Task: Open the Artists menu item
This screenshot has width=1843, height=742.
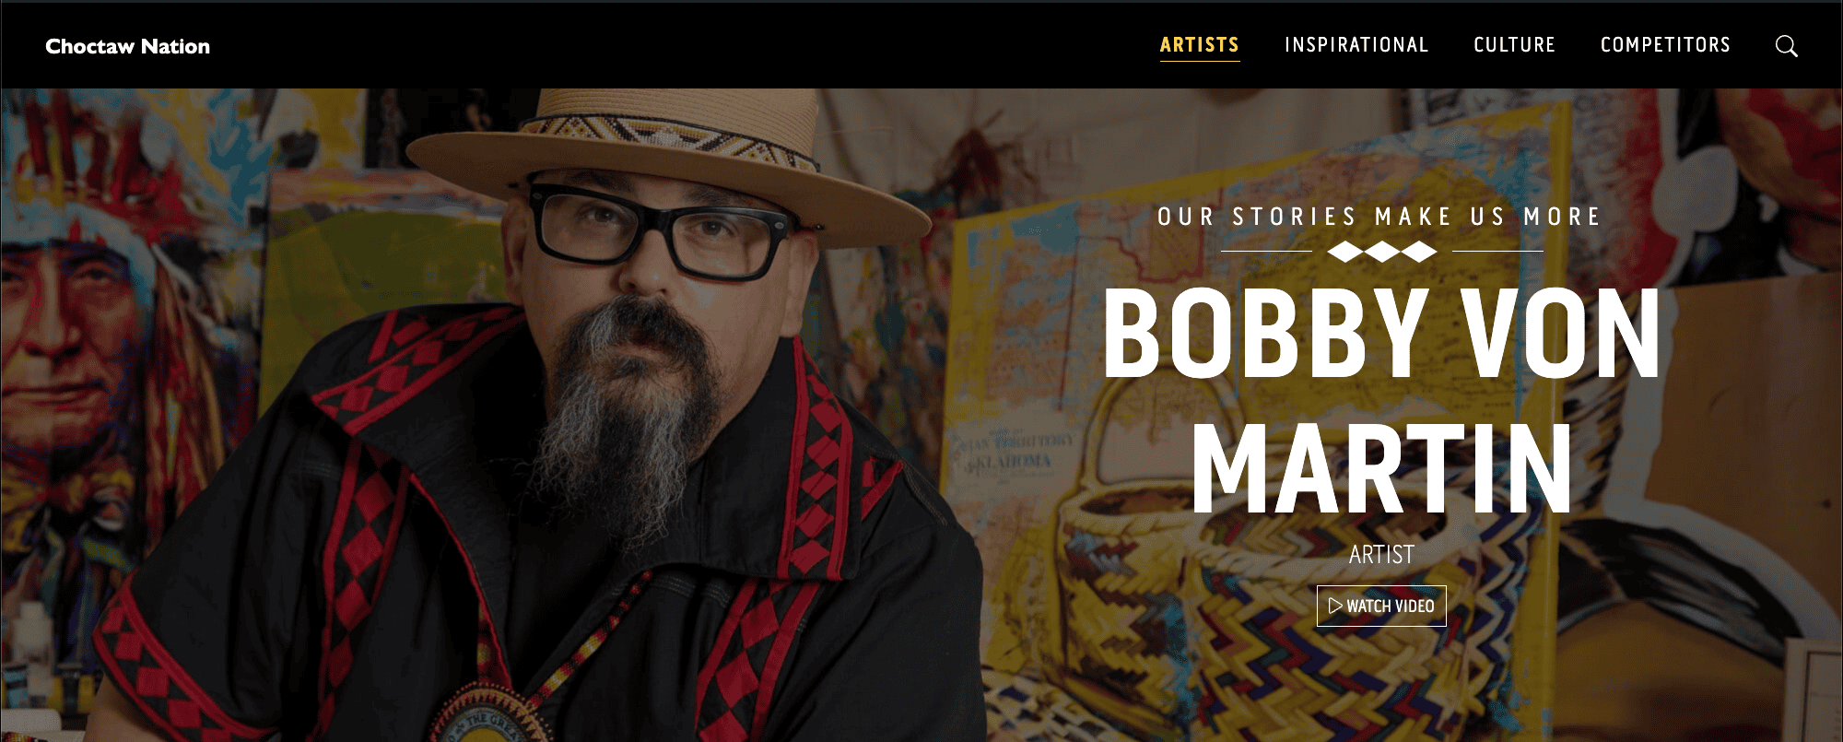Action: click(1200, 45)
